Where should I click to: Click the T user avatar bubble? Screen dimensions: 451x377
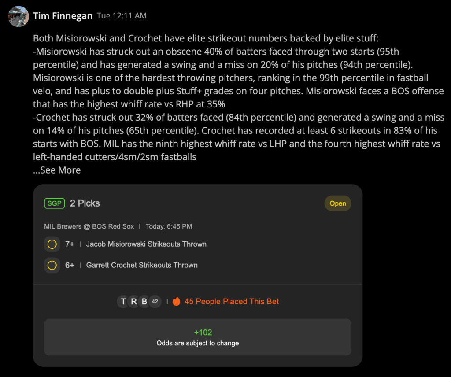pos(123,301)
